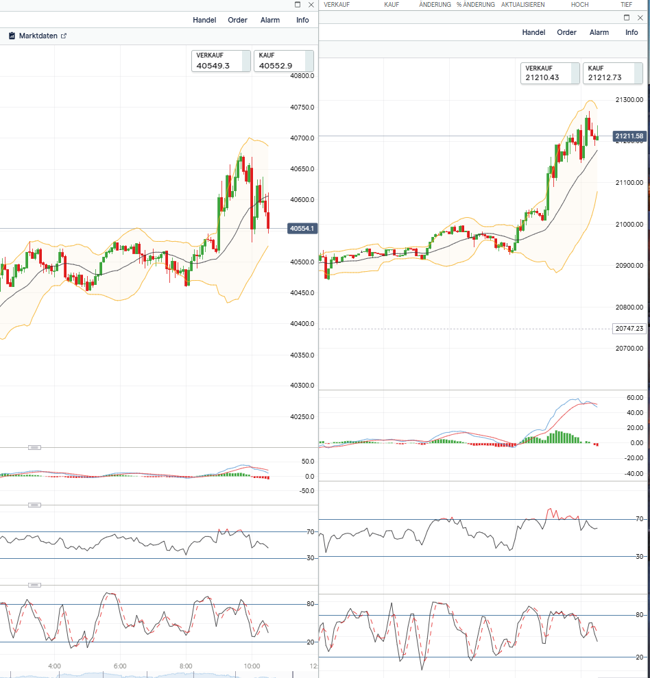Image resolution: width=650 pixels, height=678 pixels.
Task: Select current price label 40554.1
Action: coord(302,228)
